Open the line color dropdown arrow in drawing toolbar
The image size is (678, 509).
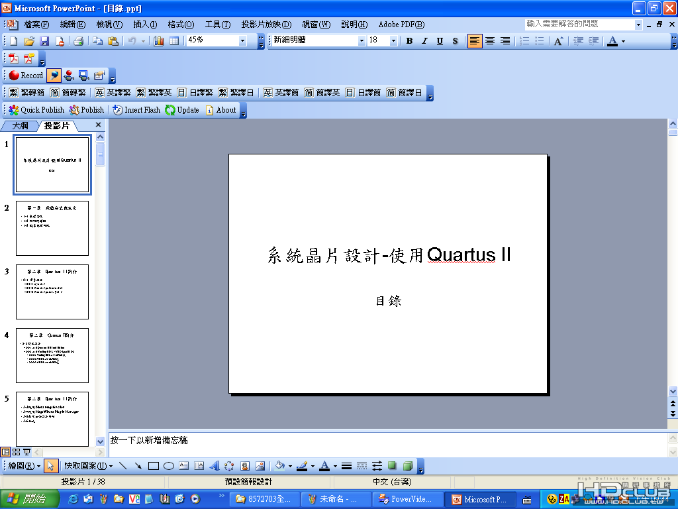313,466
